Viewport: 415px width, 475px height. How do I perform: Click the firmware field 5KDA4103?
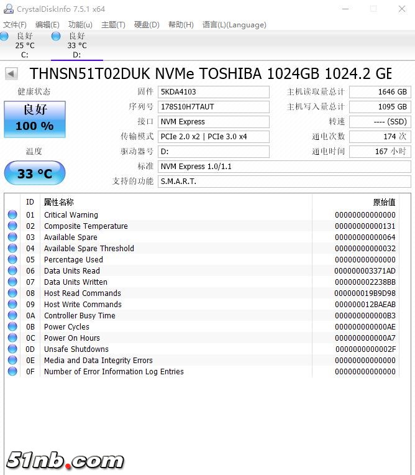click(x=214, y=92)
